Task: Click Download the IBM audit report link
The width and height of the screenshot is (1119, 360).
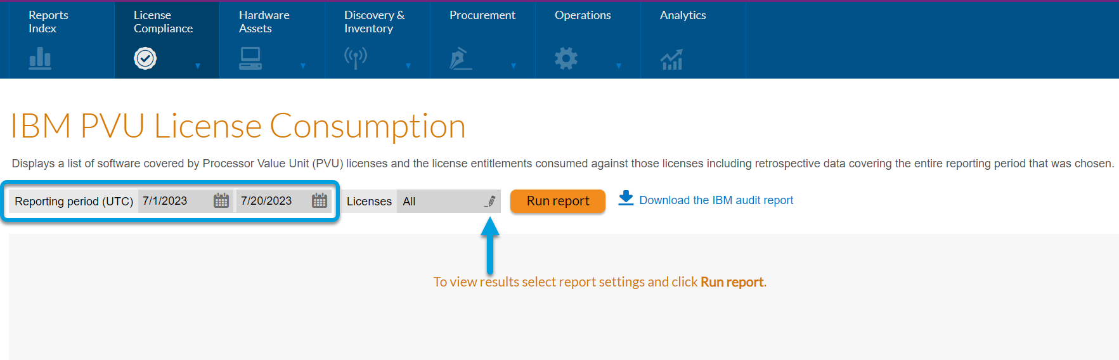Action: 716,200
